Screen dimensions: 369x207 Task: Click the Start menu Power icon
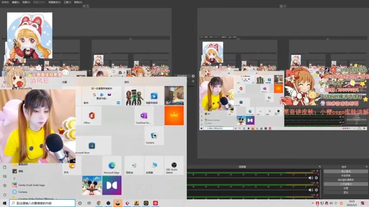(x=5, y=195)
